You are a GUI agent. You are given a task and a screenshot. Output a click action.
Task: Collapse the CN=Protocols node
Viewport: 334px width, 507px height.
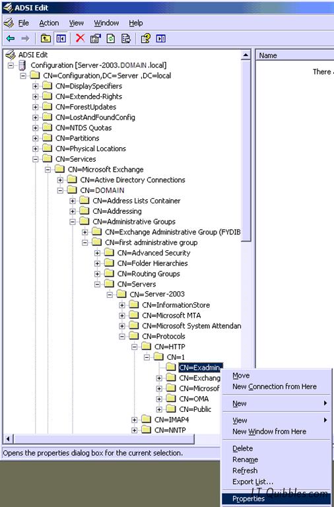(x=122, y=336)
